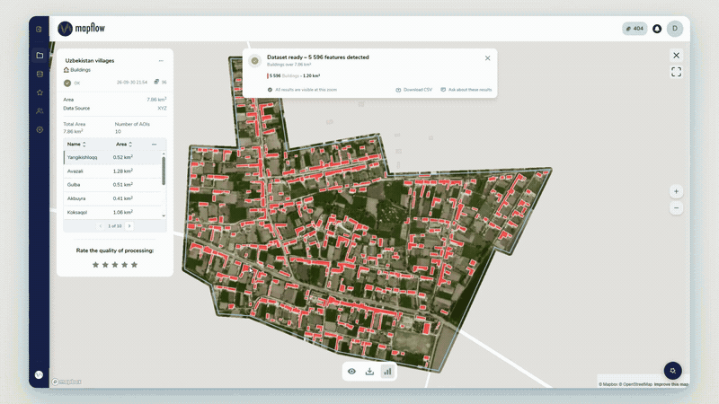Rate processing quality two stars
The height and width of the screenshot is (404, 719).
point(105,265)
